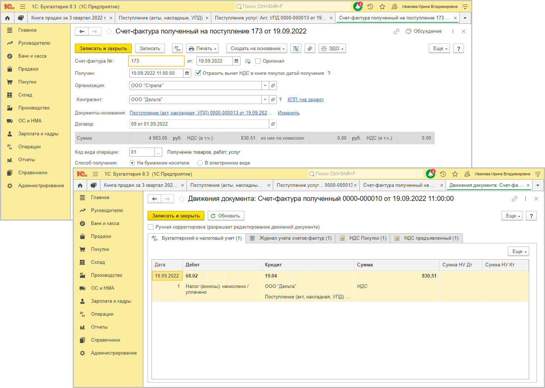Switch to the НДС Покупки tab
This screenshot has height=388, width=545.
(363, 238)
